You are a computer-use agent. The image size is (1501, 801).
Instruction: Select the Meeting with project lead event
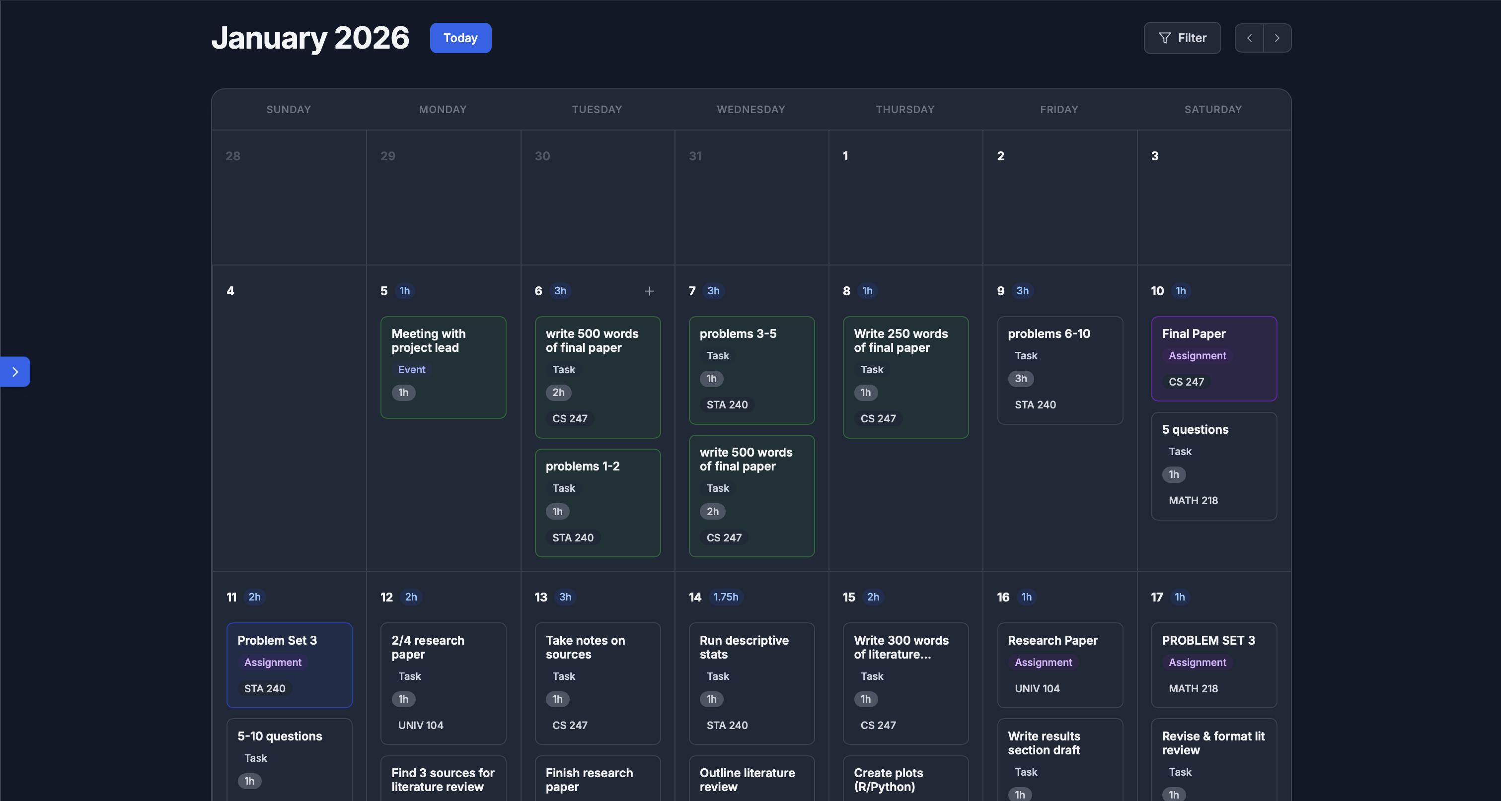443,367
